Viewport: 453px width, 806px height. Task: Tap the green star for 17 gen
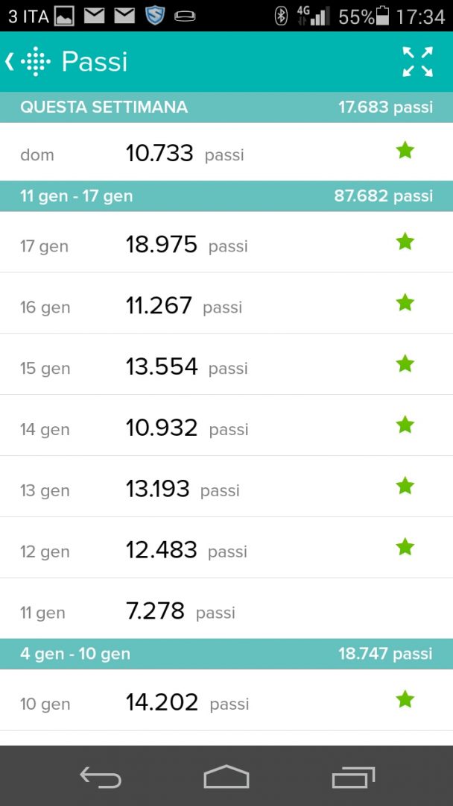point(405,242)
